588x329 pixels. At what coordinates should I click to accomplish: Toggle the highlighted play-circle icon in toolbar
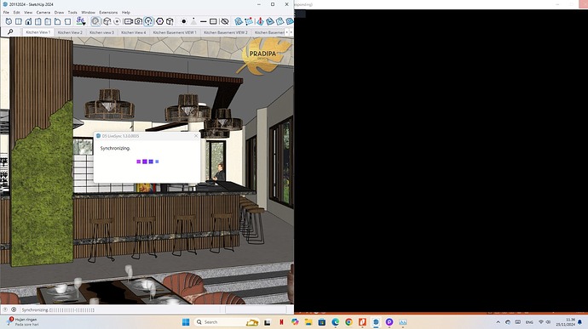click(95, 21)
